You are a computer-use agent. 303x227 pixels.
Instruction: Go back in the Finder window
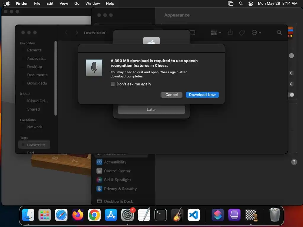pos(66,33)
